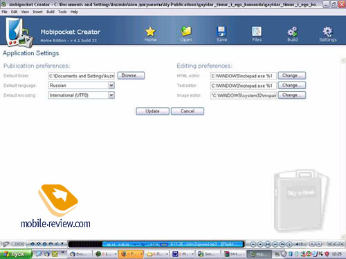Viewport: 346px width, 259px height.
Task: Launch Build with the gears icon
Action: pyautogui.click(x=293, y=32)
